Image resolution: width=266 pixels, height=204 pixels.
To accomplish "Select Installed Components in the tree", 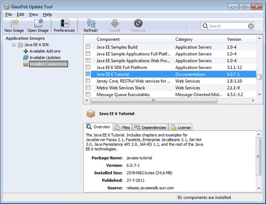I will [x=48, y=64].
